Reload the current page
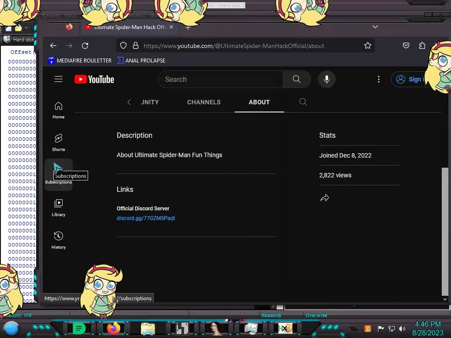Viewport: 451px width, 338px height. click(85, 46)
